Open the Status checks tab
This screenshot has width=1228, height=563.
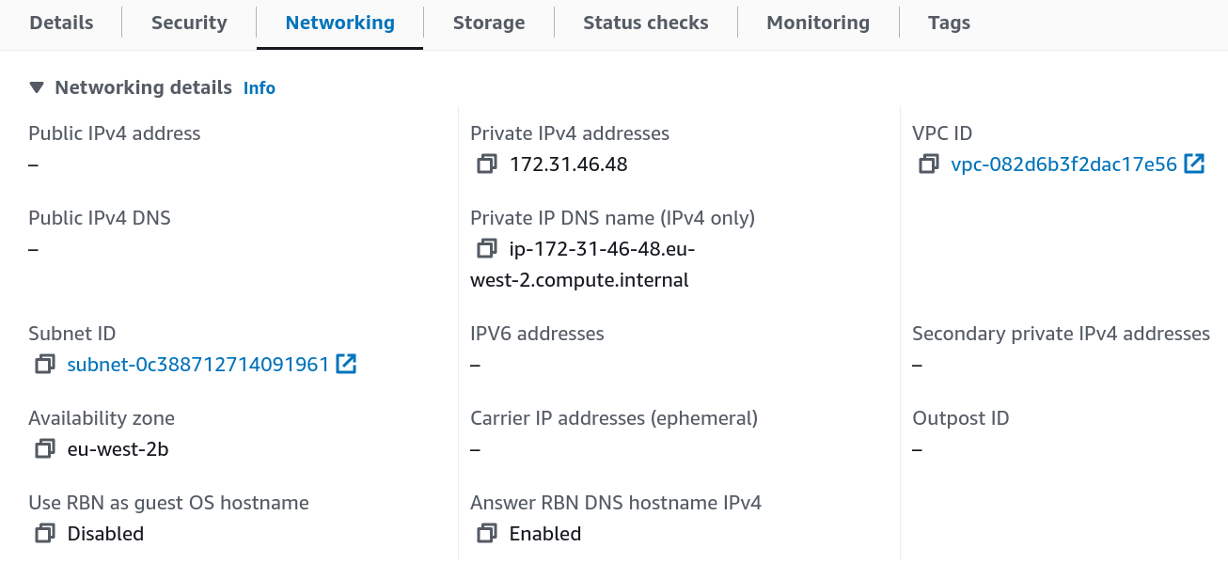[645, 22]
